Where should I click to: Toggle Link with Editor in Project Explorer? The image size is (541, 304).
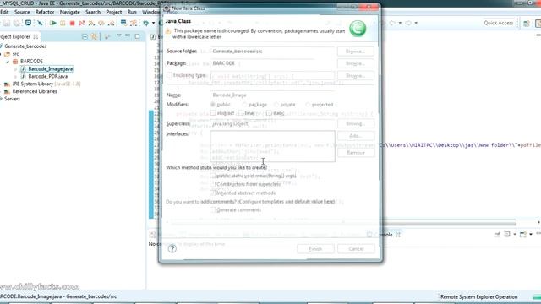pyautogui.click(x=94, y=36)
